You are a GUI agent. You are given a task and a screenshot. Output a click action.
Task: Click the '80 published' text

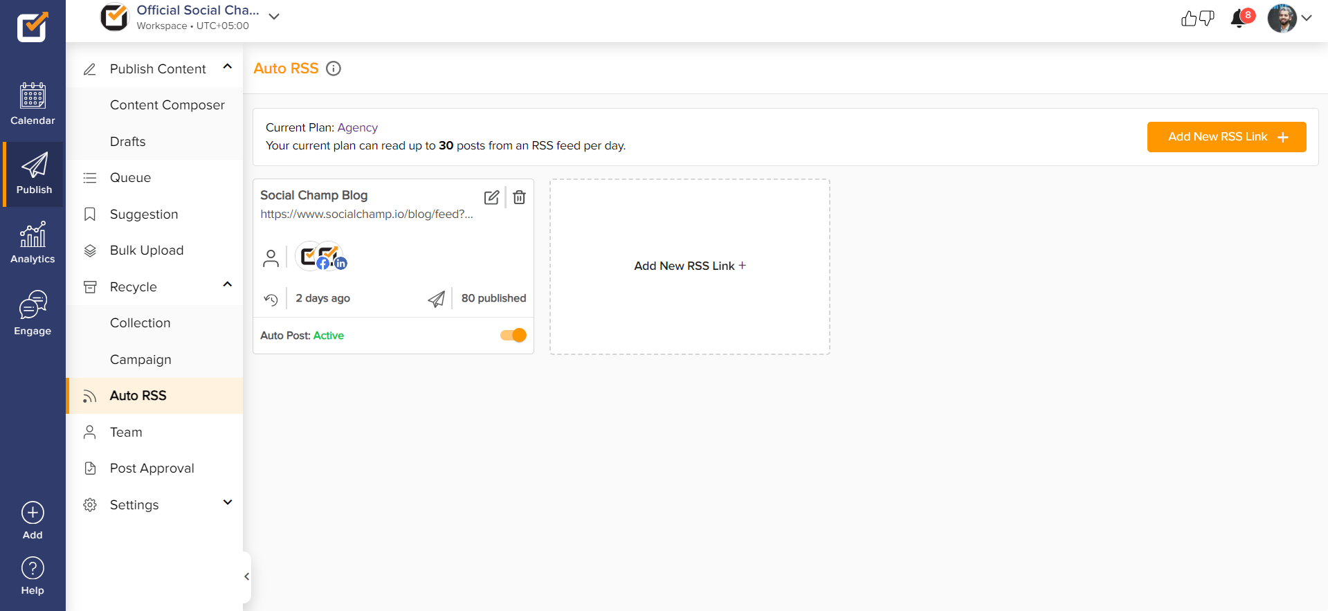click(x=493, y=298)
